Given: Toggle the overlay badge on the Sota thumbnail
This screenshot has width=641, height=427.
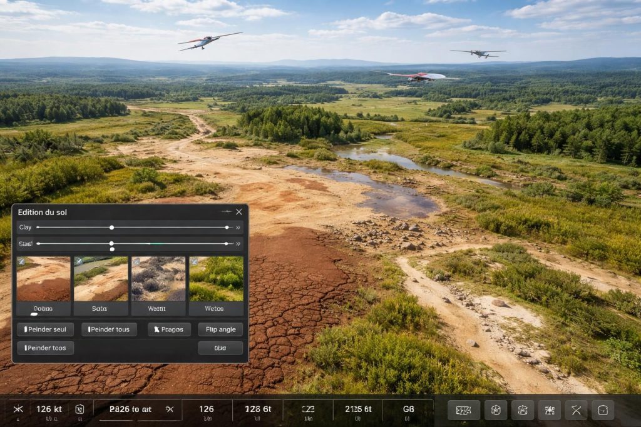Looking at the screenshot, I should pos(79,261).
